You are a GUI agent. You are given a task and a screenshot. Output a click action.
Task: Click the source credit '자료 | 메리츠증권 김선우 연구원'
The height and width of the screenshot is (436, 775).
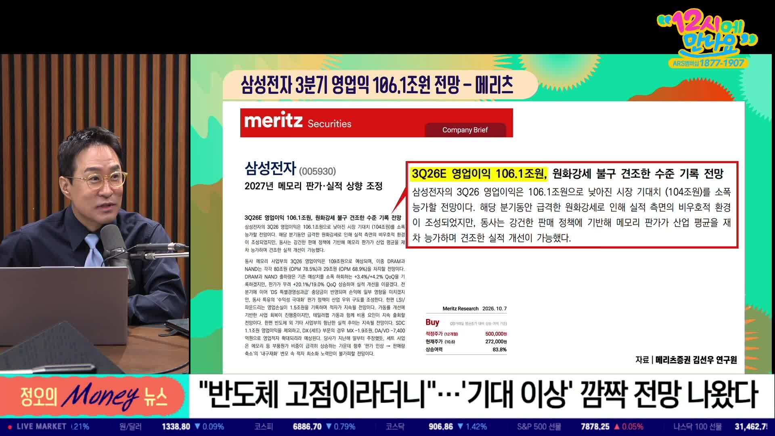tap(686, 360)
